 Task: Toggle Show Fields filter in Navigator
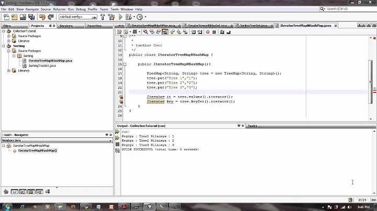tap(15, 192)
